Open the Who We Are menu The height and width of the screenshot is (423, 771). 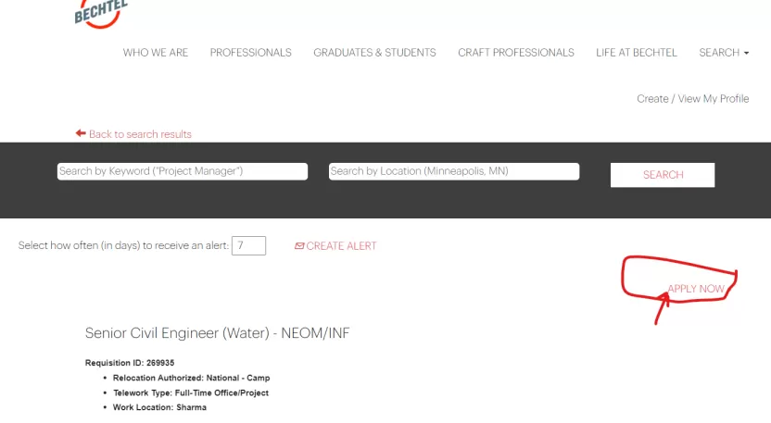[x=156, y=53]
